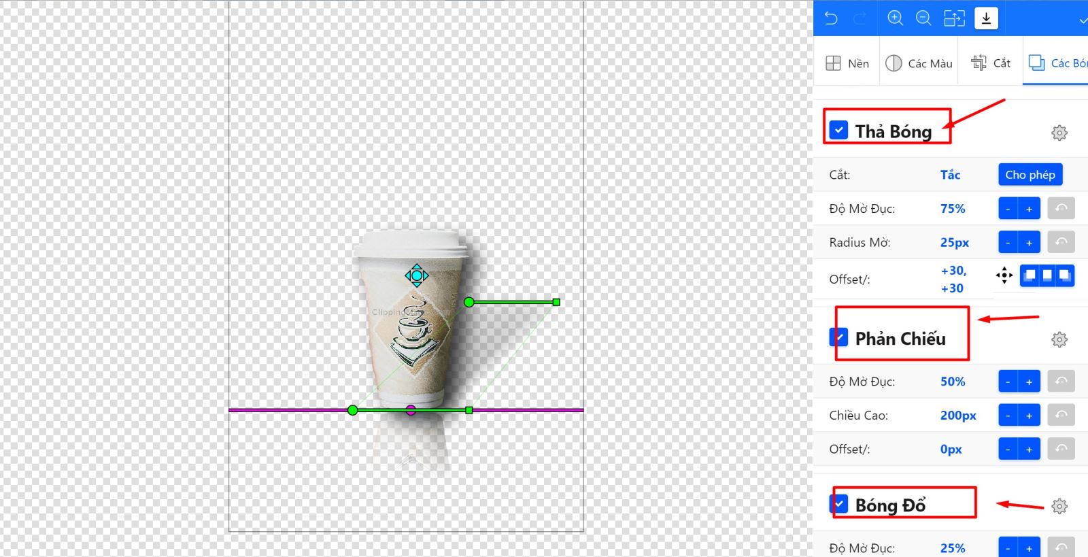Viewport: 1088px width, 557px height.
Task: Click the drop shadow offset move arrows
Action: (1004, 275)
